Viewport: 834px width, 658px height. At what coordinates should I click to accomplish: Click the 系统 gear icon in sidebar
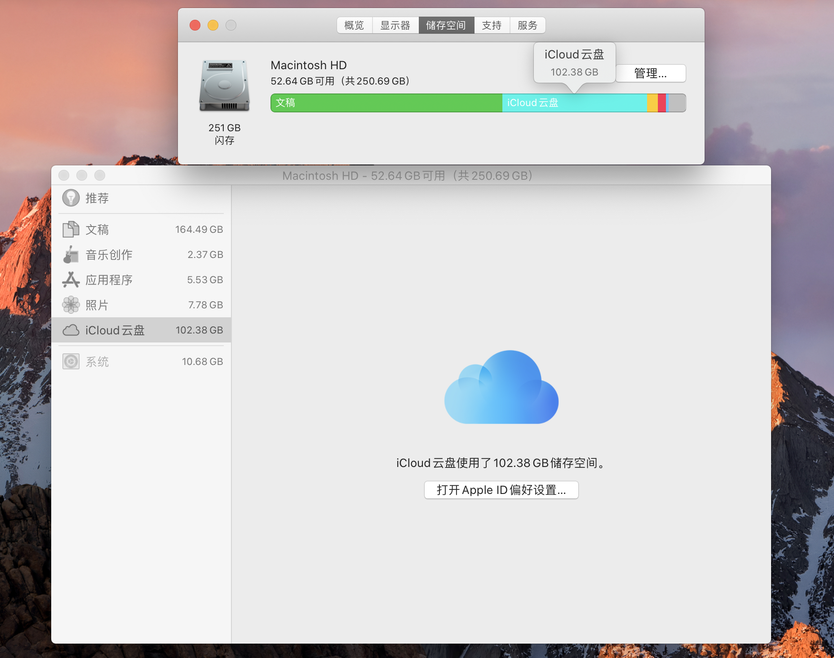pyautogui.click(x=71, y=361)
